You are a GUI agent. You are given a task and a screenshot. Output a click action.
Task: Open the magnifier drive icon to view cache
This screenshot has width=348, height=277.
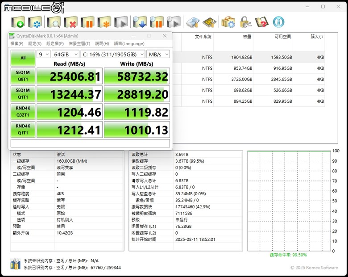coord(54,22)
